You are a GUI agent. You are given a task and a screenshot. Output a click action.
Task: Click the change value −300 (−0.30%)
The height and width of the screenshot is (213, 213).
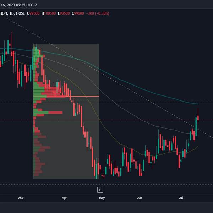pos(98,13)
